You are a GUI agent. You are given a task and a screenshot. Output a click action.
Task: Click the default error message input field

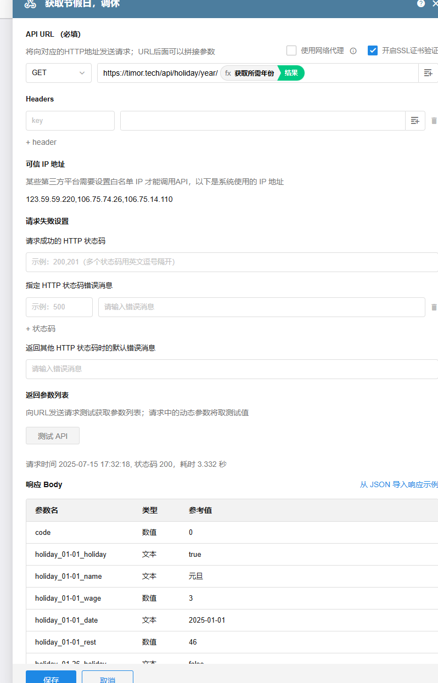tap(231, 369)
